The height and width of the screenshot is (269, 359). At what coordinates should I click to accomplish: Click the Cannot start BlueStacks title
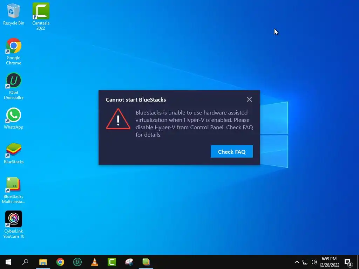136,100
